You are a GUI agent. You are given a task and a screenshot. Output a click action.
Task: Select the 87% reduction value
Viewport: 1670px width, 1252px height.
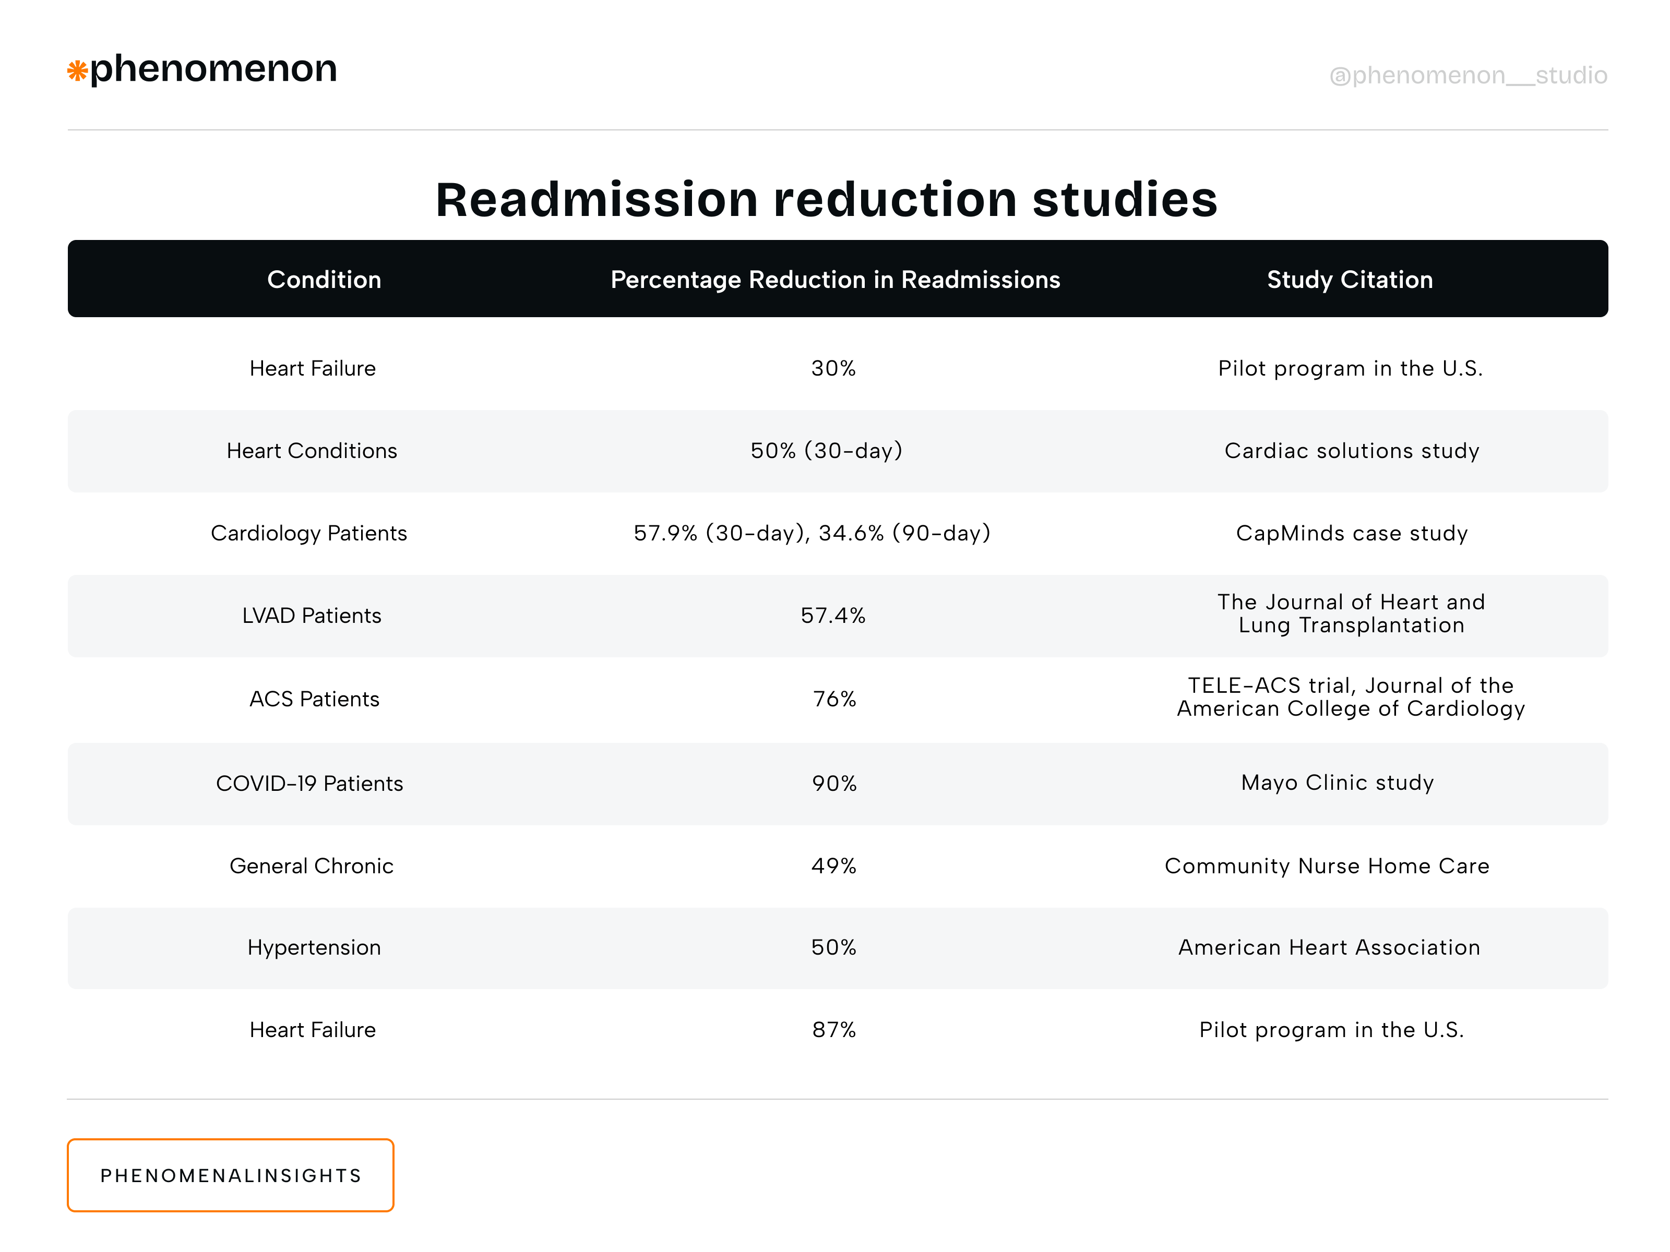(x=834, y=1030)
